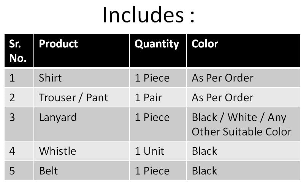Click the Shirt row's "1 Piece" quantity
Screen dimensions: 306x187
click(x=152, y=78)
